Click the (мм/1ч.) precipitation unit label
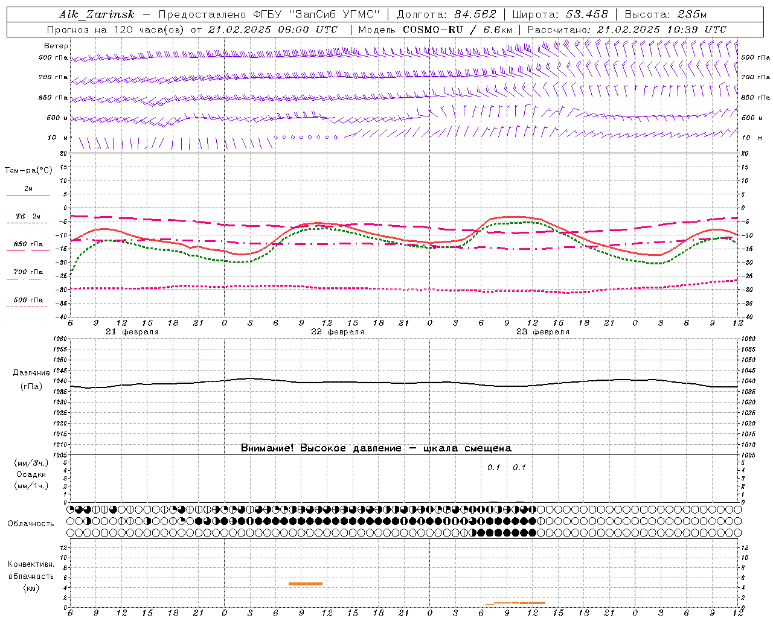The width and height of the screenshot is (773, 618). [31, 486]
